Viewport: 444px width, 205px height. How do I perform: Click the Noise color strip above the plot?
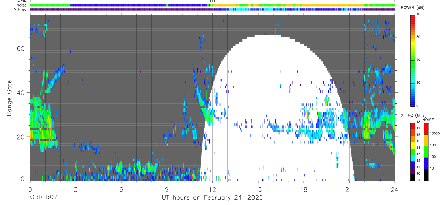click(x=212, y=5)
